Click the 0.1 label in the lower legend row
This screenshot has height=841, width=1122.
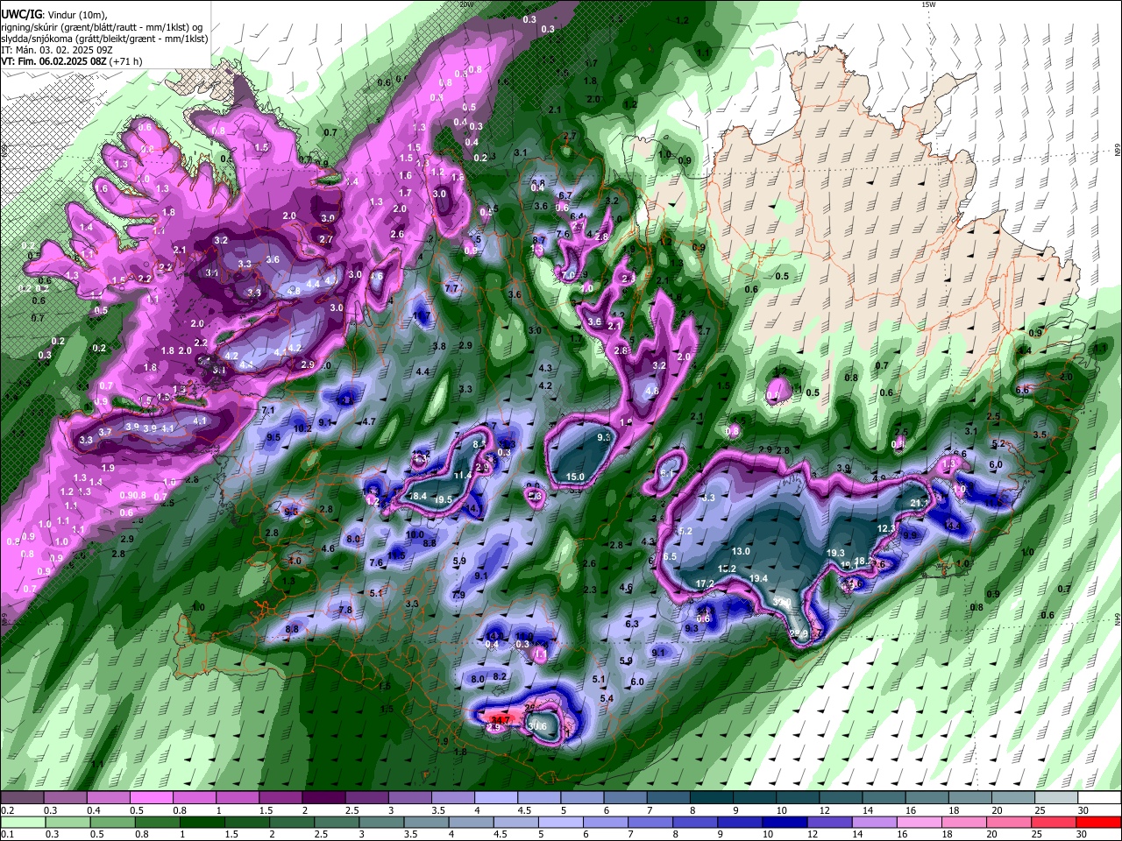point(6,834)
